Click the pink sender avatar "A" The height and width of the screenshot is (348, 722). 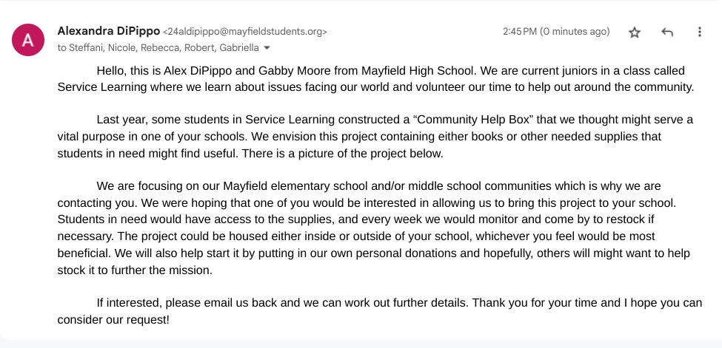click(28, 40)
